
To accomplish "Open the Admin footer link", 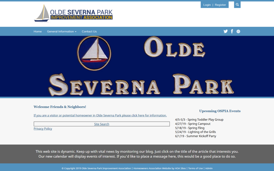I will tap(209, 168).
